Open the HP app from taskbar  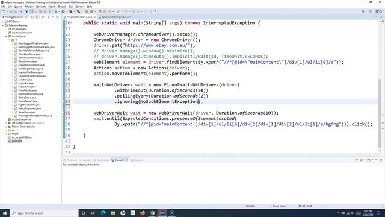tap(123, 213)
